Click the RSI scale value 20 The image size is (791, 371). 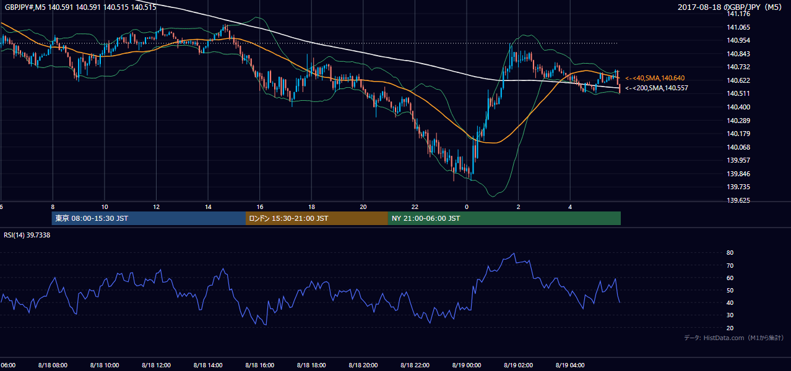coord(730,328)
